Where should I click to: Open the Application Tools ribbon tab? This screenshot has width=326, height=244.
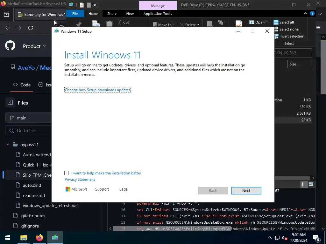pos(158,14)
